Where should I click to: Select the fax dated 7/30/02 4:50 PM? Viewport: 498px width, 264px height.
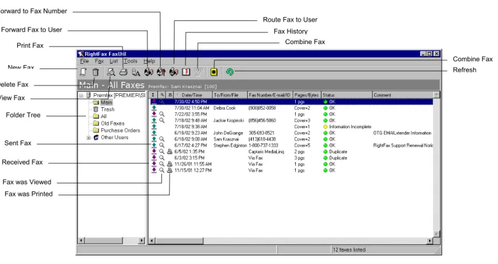291,101
